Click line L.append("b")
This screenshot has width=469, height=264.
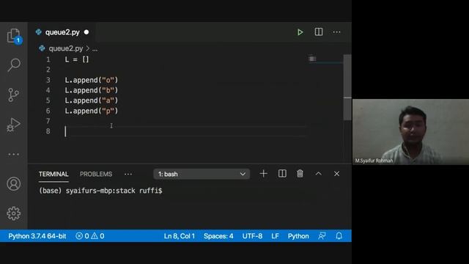coord(91,90)
